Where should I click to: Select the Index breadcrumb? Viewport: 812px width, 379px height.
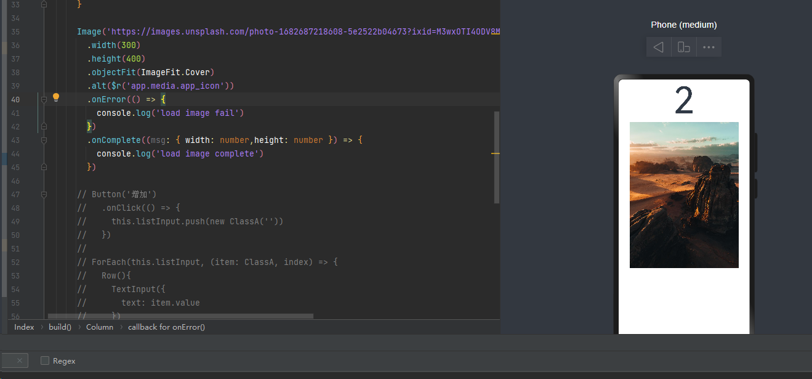(x=24, y=327)
